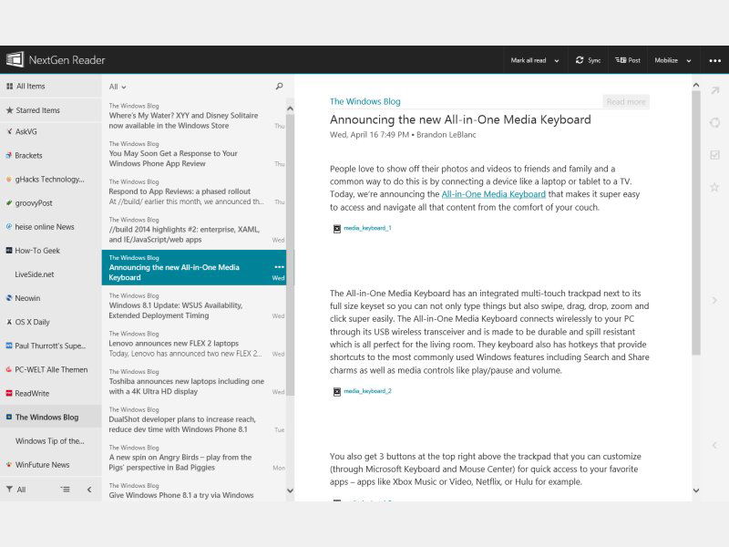
Task: Open article "A new spin on Angry Birds"
Action: tap(194, 458)
